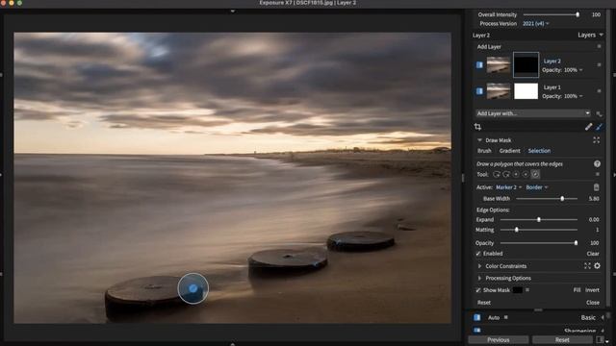Adjust the Expand edge slider

click(539, 220)
